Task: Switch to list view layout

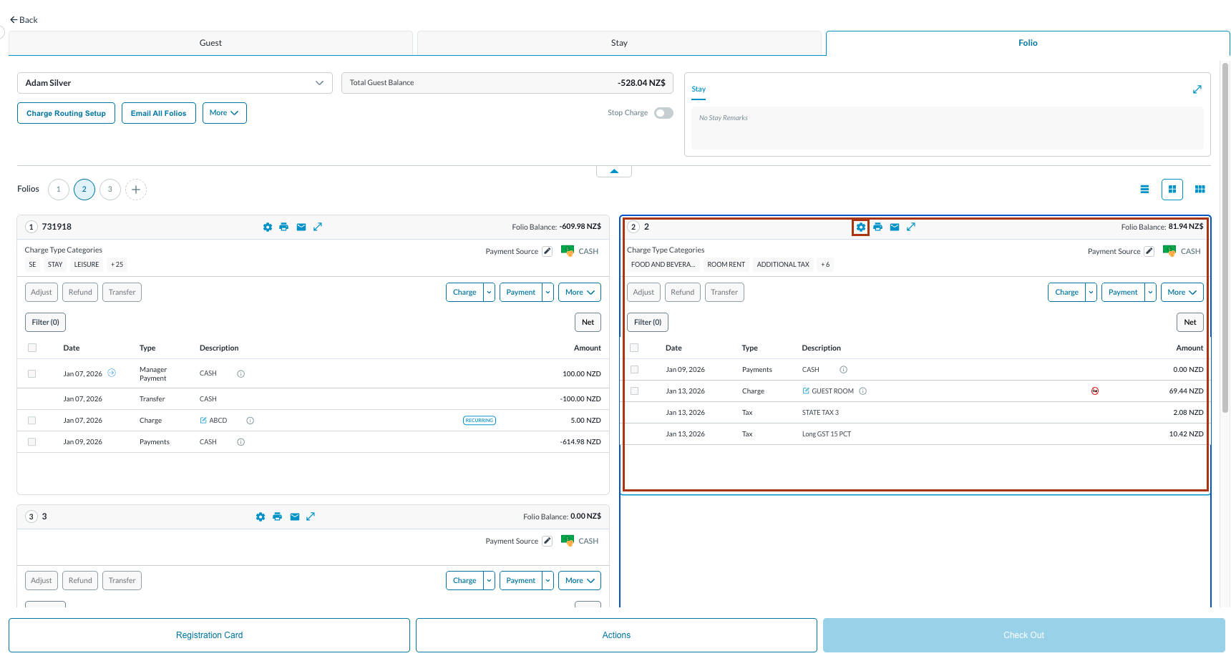Action: coord(1144,190)
